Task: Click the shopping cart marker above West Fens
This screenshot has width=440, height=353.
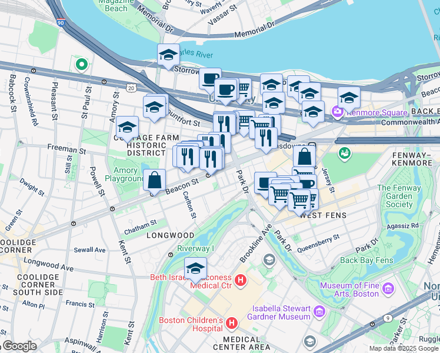Action: 299,201
